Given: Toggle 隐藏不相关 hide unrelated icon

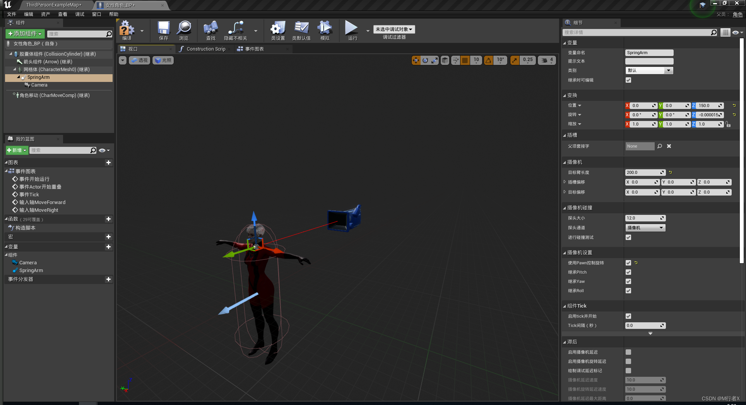Looking at the screenshot, I should click(236, 31).
